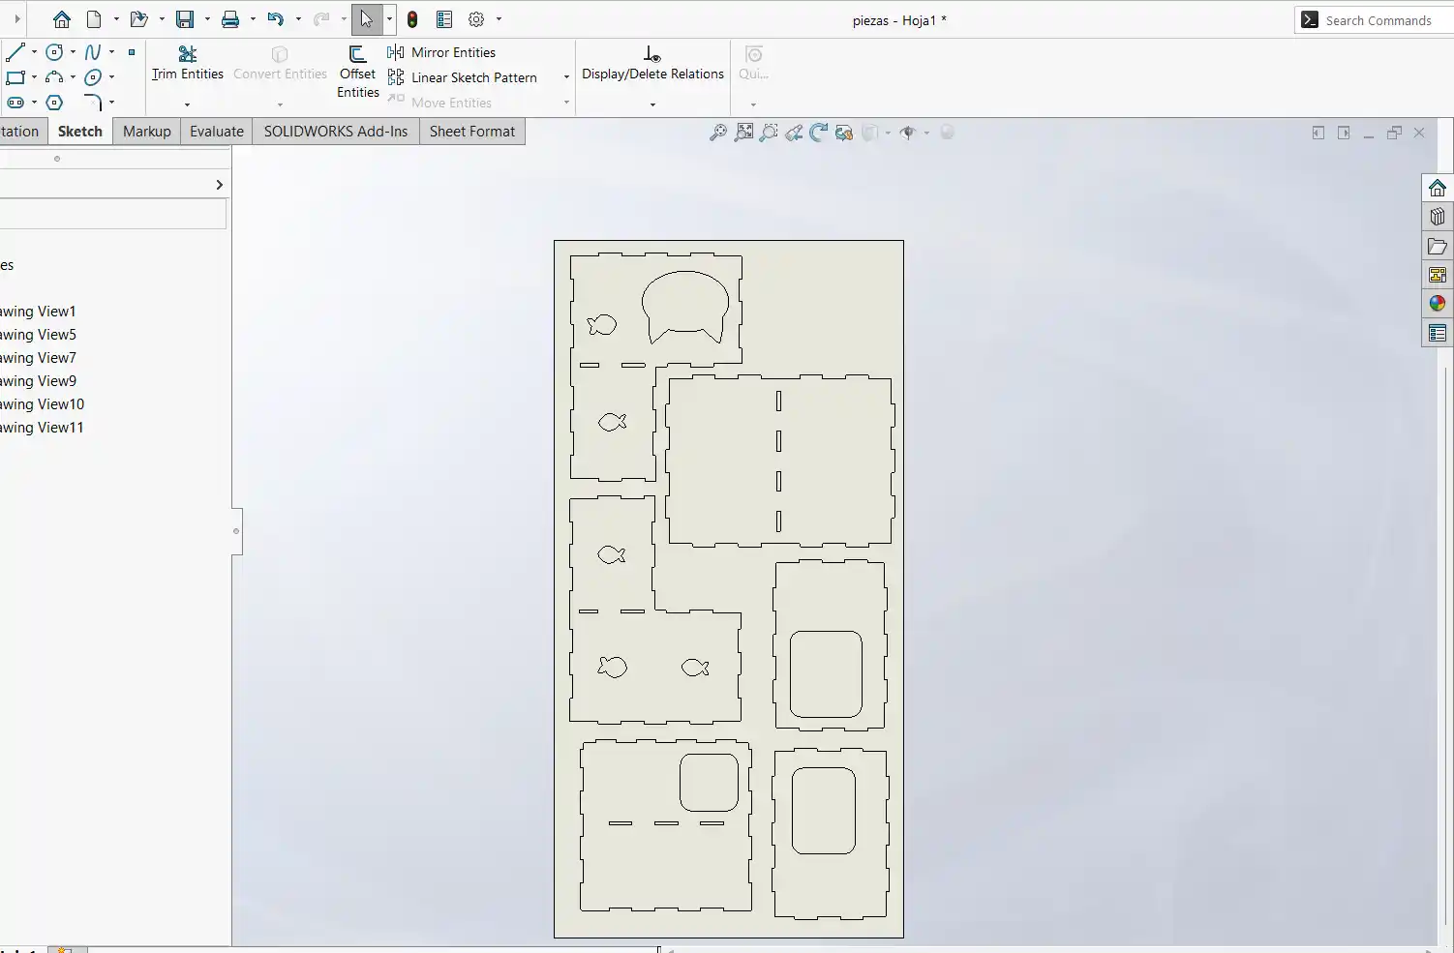Screen dimensions: 1454x953
Task: Print the sheet with the printer icon
Action: click(x=230, y=19)
